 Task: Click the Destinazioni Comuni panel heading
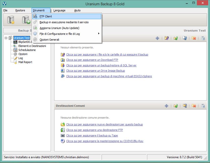pos(70,106)
